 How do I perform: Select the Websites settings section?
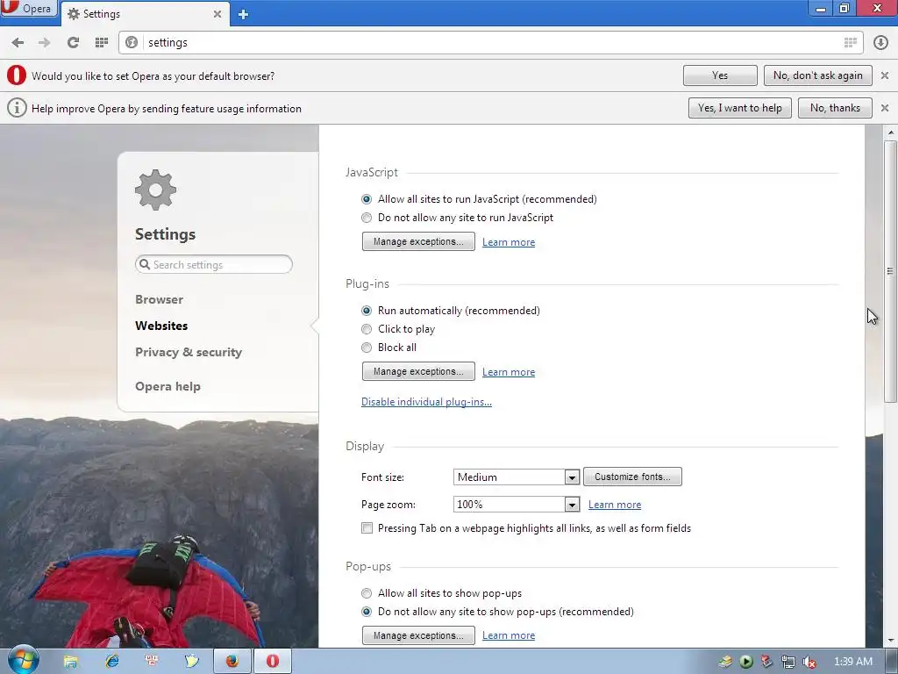coord(161,326)
